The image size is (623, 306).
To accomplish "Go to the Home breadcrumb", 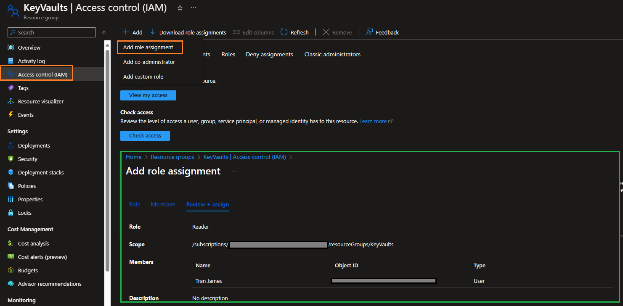I will point(134,157).
